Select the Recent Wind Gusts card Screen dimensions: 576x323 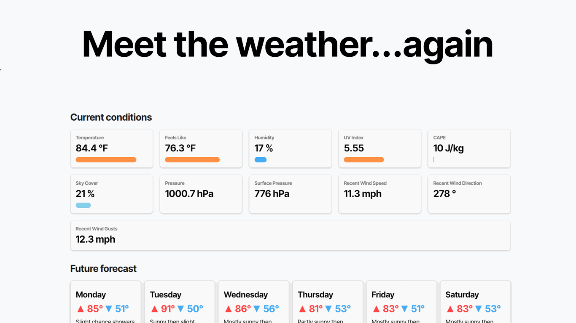click(x=290, y=235)
